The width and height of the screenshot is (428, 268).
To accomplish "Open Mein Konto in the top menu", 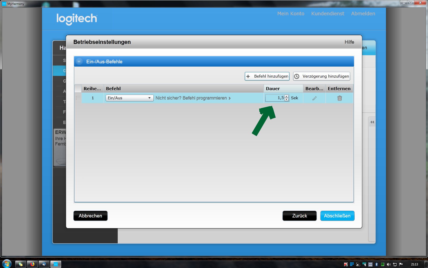I will tap(291, 14).
